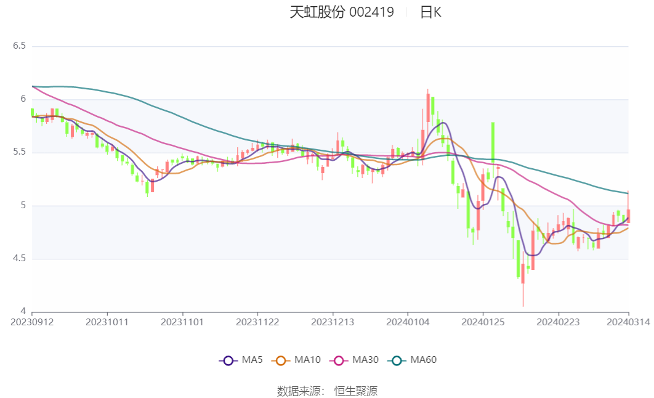Select the 20230912 date axis label

coord(32,322)
